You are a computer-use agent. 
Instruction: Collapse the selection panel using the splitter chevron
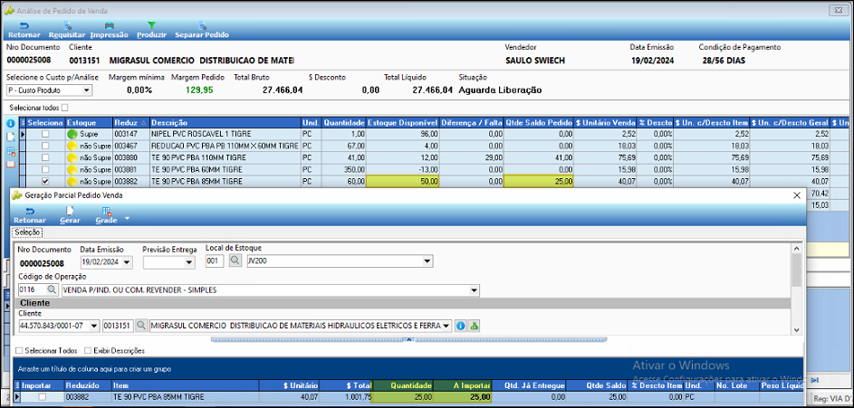(x=408, y=339)
